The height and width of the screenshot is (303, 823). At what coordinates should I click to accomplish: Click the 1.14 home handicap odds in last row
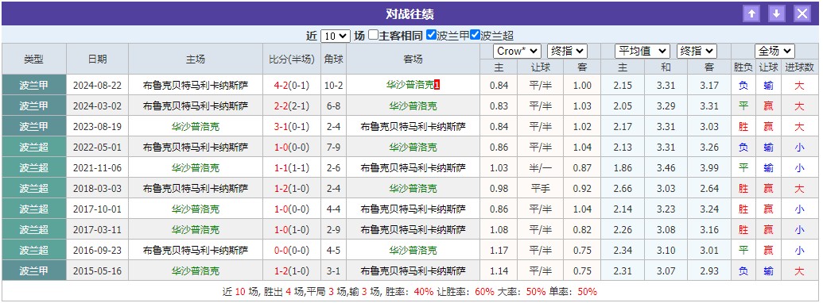point(499,271)
